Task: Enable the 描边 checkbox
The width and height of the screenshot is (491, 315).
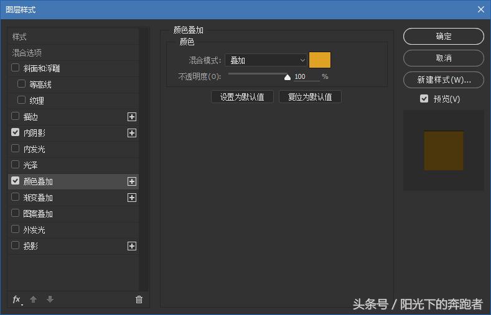Action: (x=15, y=116)
